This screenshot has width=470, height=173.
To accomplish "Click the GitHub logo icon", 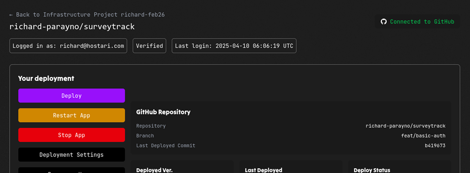I will point(383,21).
